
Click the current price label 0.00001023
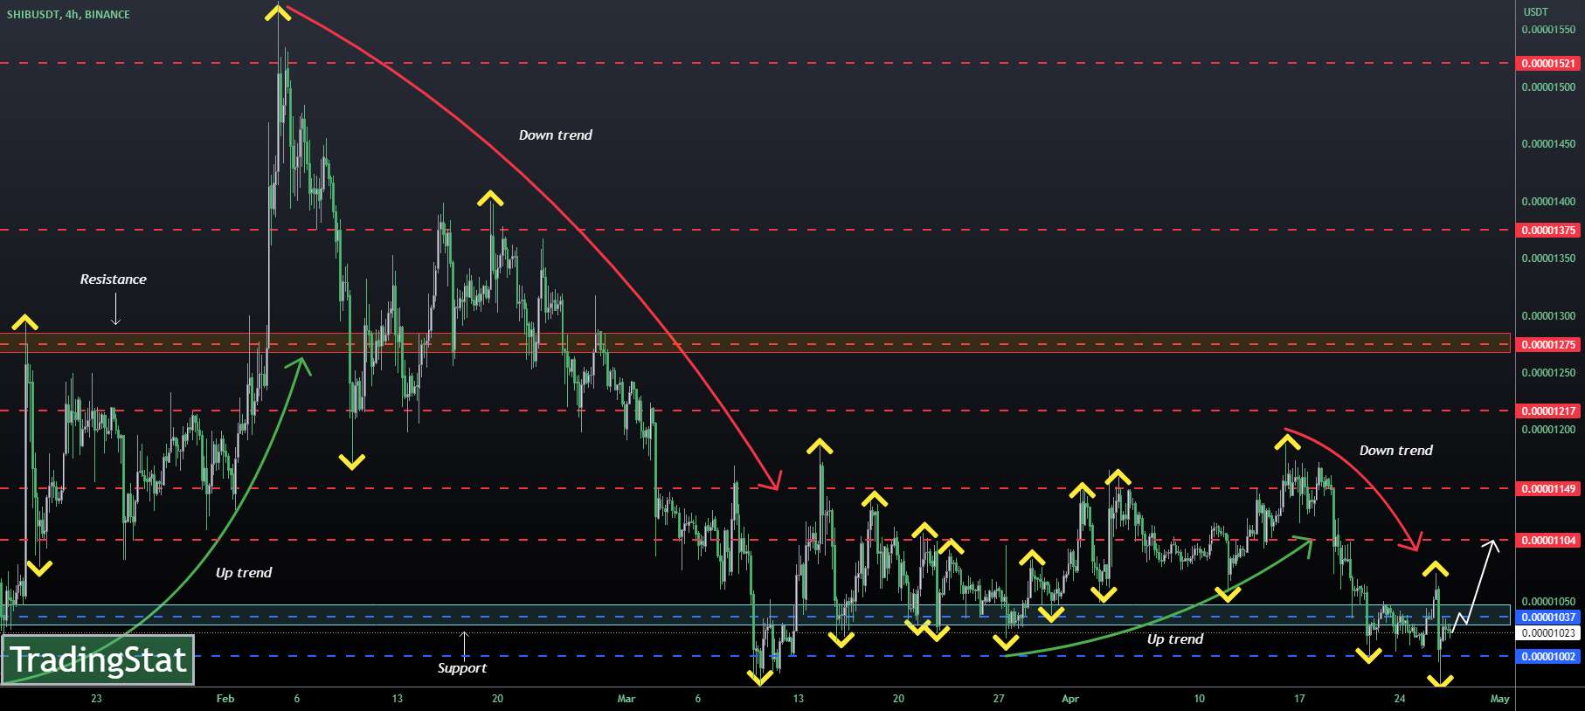pos(1549,633)
